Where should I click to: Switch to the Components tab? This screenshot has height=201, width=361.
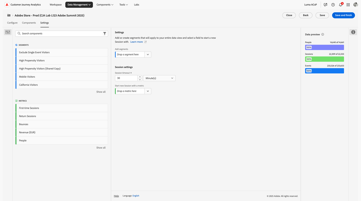click(x=29, y=23)
